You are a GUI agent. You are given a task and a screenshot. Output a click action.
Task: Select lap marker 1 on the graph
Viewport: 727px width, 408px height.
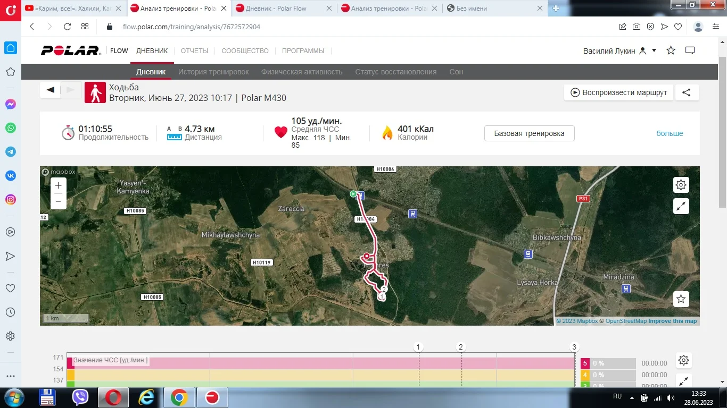(x=419, y=347)
